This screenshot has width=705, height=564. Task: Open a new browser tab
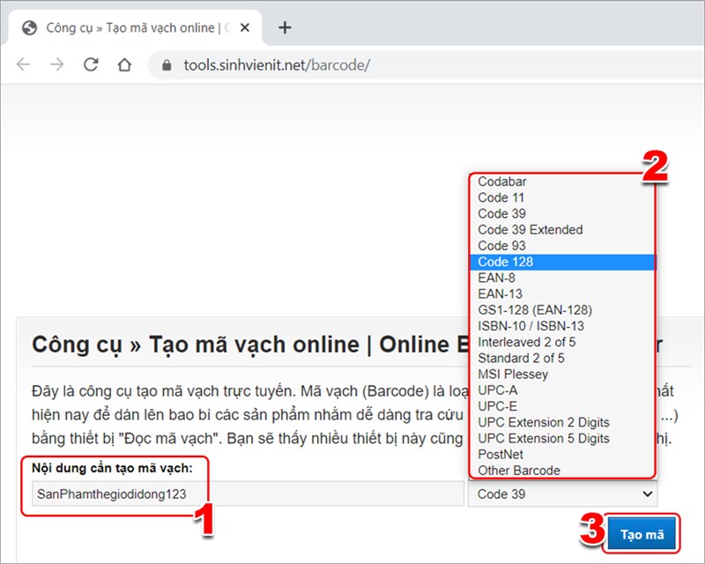pos(286,27)
